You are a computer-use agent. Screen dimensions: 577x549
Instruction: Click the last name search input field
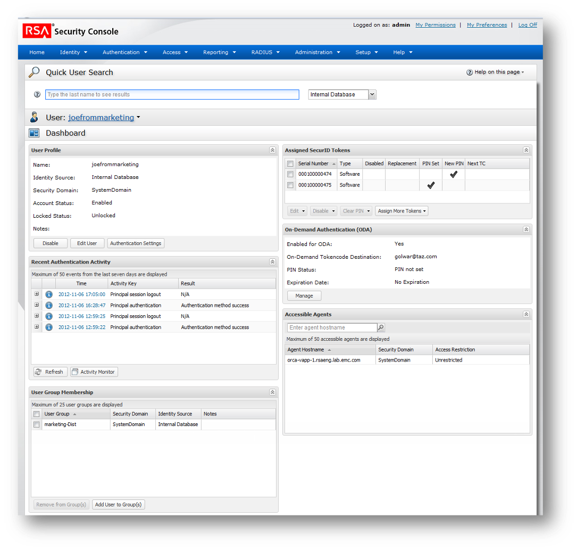pos(172,95)
